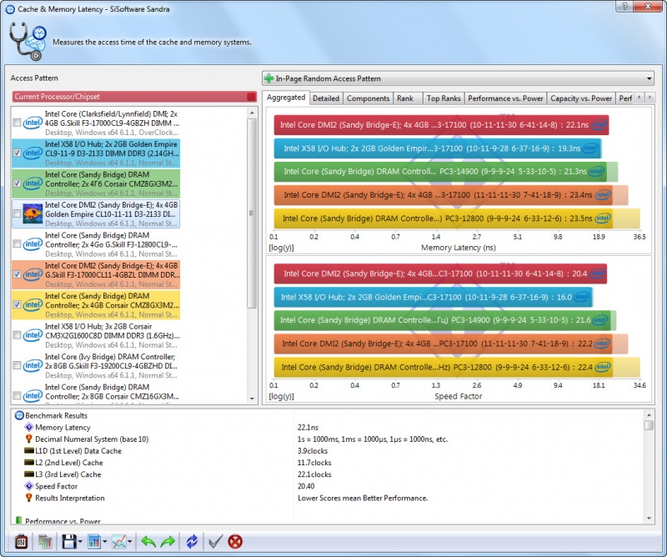Click the Intel logo on the Ivy Bridge row
667x557 pixels.
33,365
